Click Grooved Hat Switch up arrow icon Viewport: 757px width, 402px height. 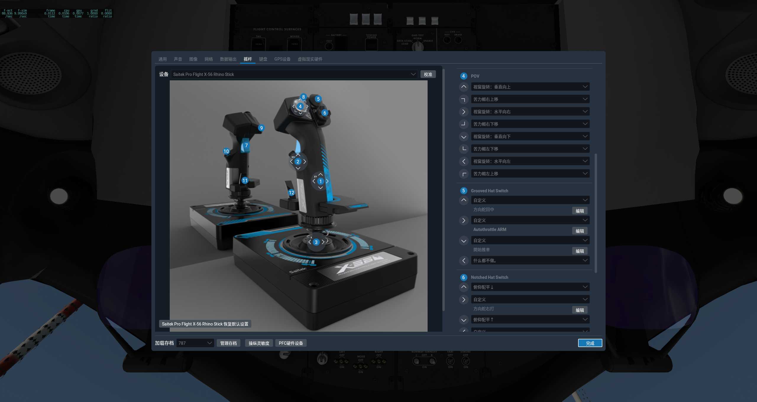pos(464,200)
